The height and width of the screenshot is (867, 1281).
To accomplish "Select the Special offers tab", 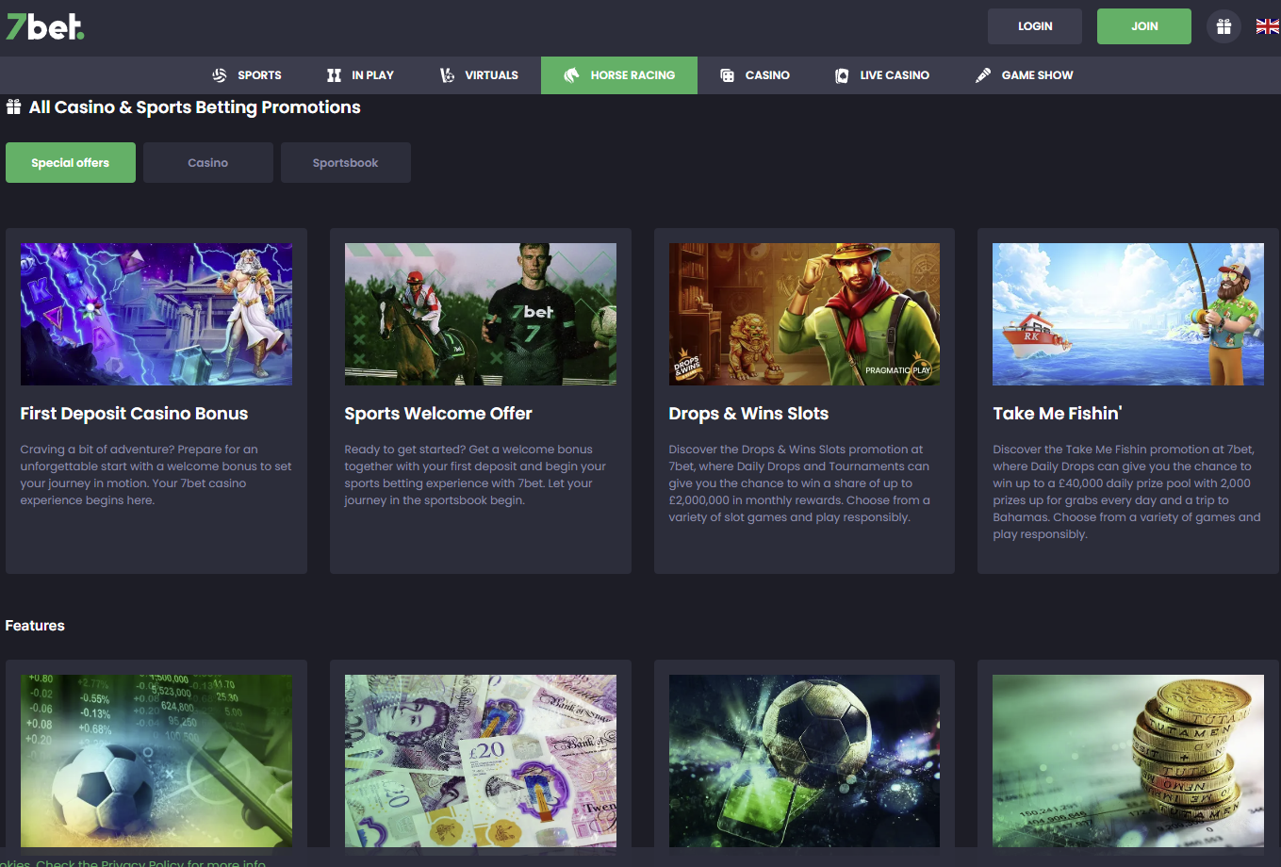I will click(71, 163).
